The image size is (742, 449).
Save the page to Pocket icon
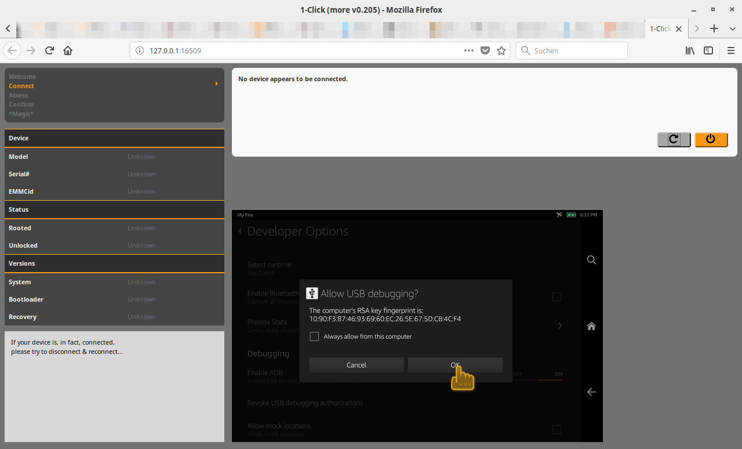pyautogui.click(x=485, y=50)
